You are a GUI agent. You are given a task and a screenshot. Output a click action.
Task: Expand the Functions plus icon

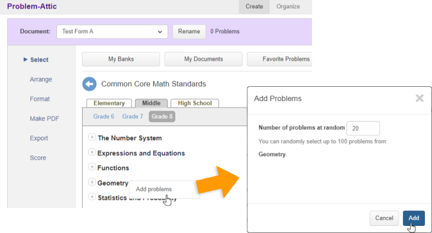pyautogui.click(x=92, y=167)
